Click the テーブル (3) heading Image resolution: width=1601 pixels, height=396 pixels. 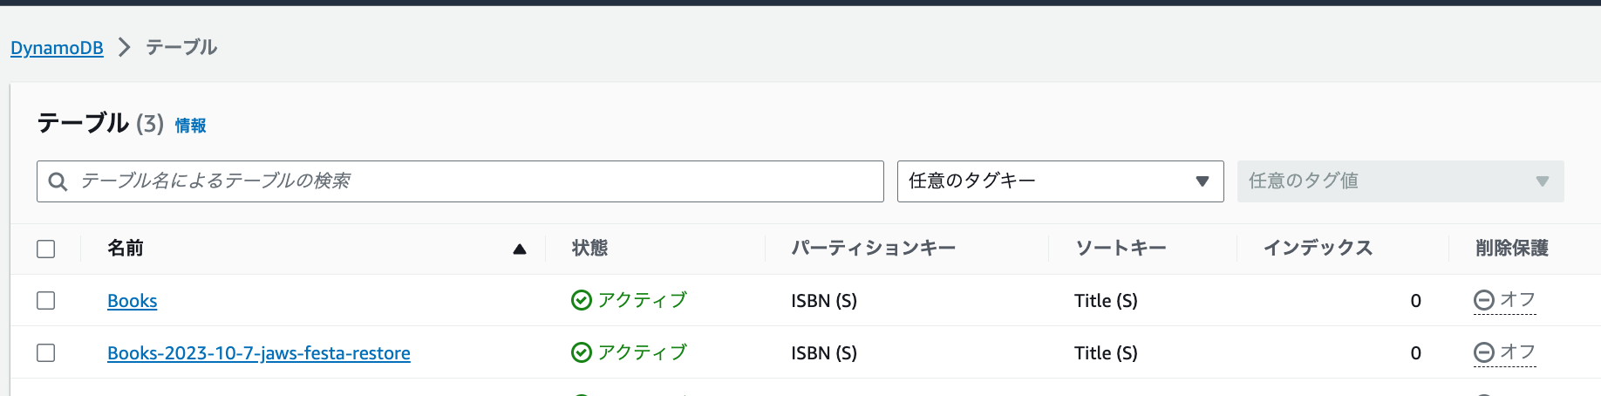click(x=100, y=123)
